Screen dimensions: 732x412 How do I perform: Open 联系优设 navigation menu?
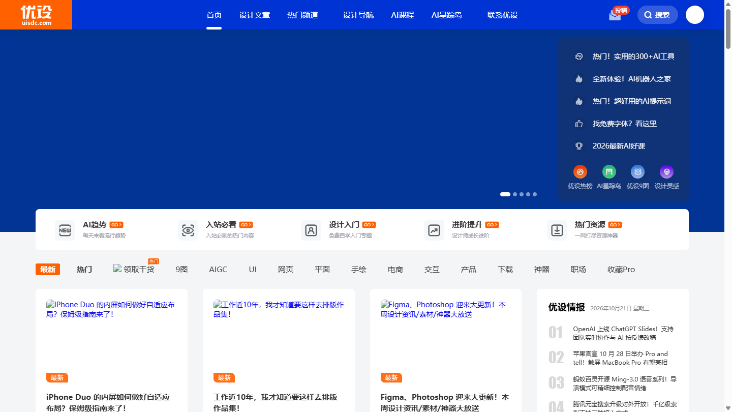(502, 15)
